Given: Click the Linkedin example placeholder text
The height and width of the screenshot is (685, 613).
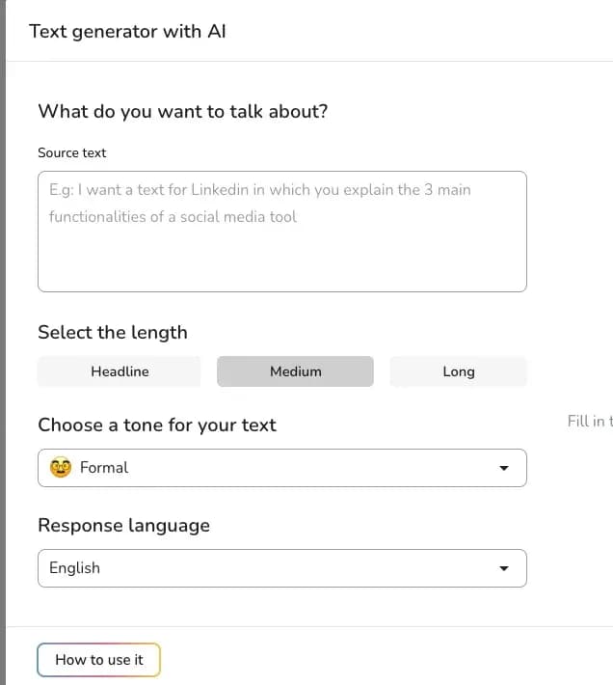Looking at the screenshot, I should coord(260,204).
